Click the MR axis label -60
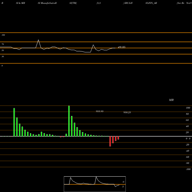192x192 pixels. tap(187, 157)
